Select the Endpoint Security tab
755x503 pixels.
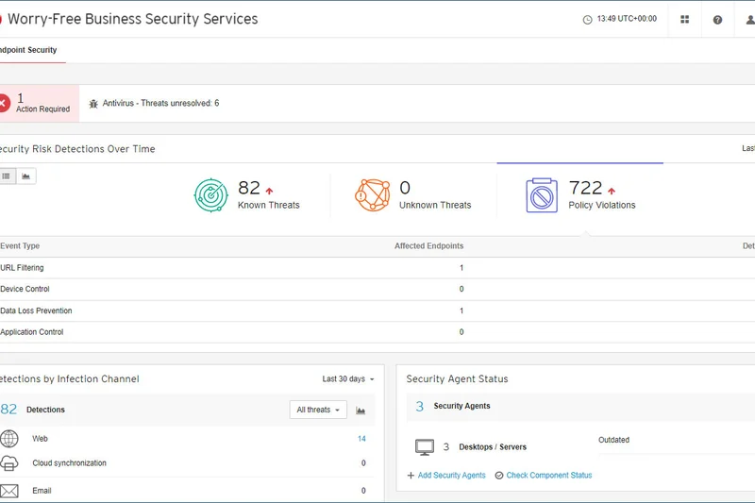(29, 50)
